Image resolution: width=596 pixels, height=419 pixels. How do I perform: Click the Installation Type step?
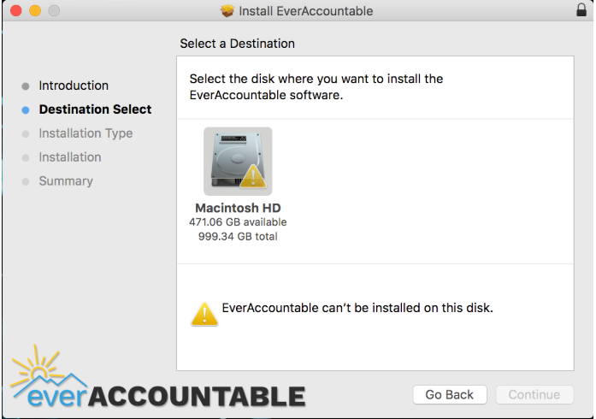tap(86, 133)
